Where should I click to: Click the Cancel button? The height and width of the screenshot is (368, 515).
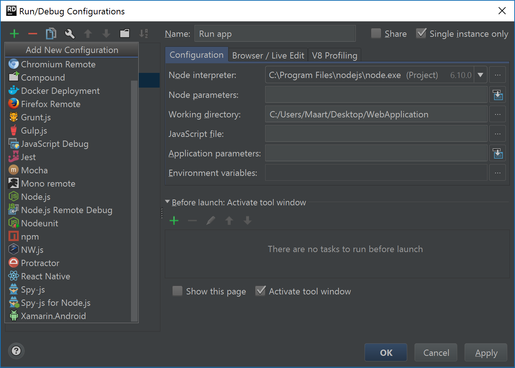(x=436, y=353)
